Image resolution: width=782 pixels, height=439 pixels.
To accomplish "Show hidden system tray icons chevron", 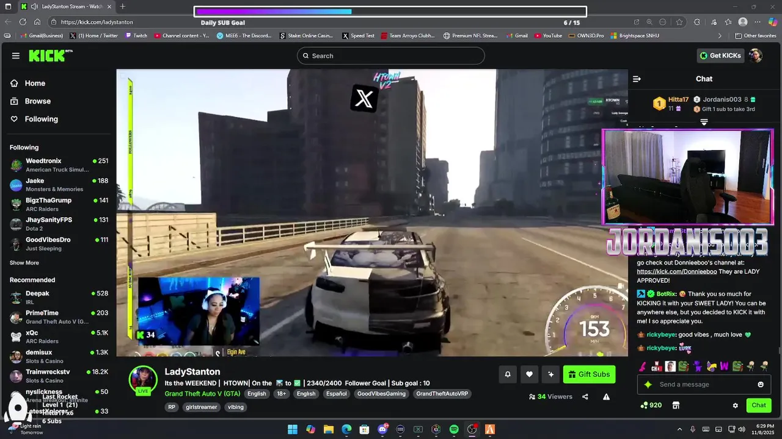I will pyautogui.click(x=679, y=429).
